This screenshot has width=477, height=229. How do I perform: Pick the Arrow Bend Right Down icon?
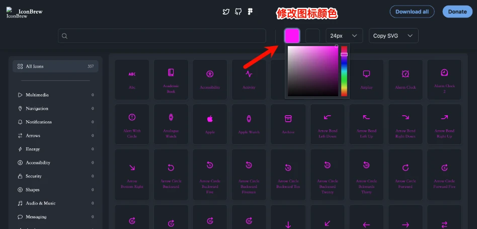[405, 124]
